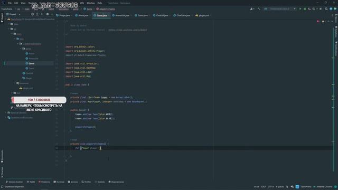Open the File menu
This screenshot has width=338, height=190.
click(10, 3)
